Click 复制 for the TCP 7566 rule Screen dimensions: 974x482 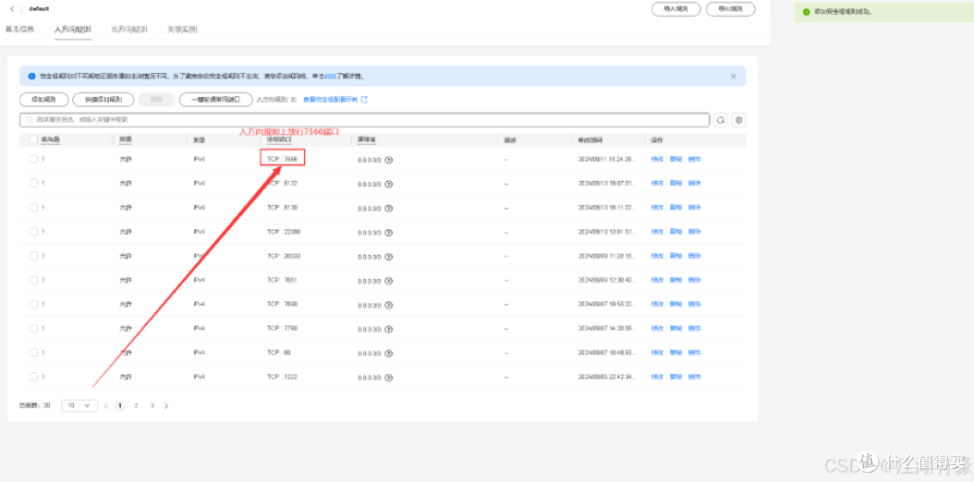click(675, 159)
